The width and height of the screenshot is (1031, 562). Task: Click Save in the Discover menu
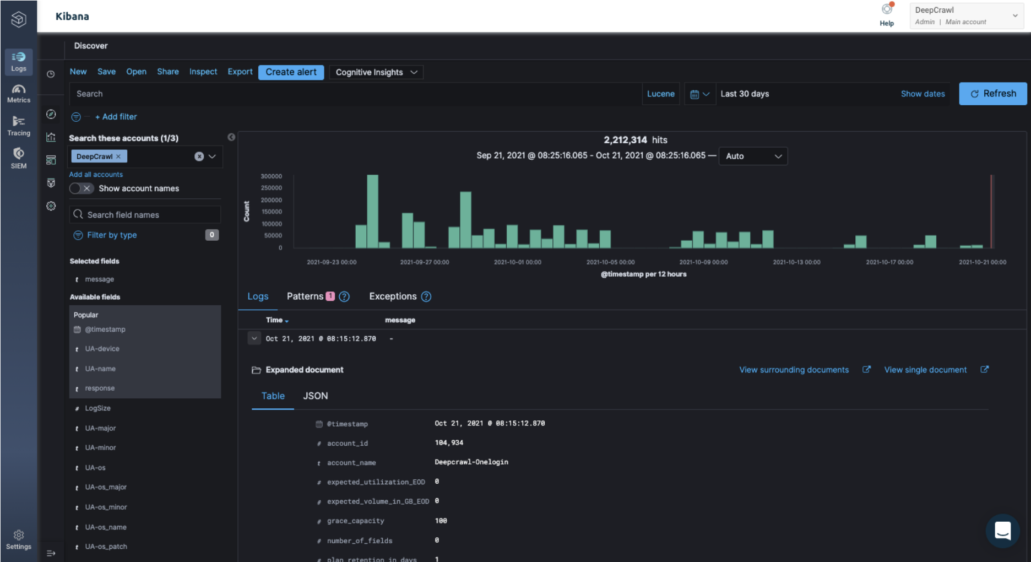(106, 72)
